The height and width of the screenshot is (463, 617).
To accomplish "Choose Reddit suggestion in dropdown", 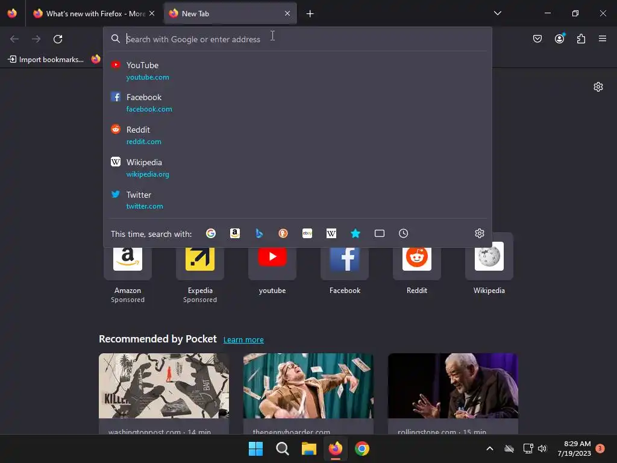I will click(x=298, y=136).
